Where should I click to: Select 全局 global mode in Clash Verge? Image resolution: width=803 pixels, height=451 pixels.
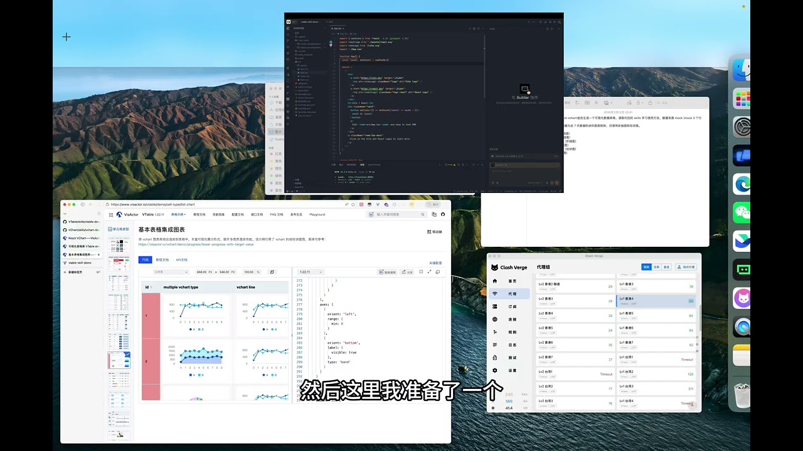click(x=656, y=267)
